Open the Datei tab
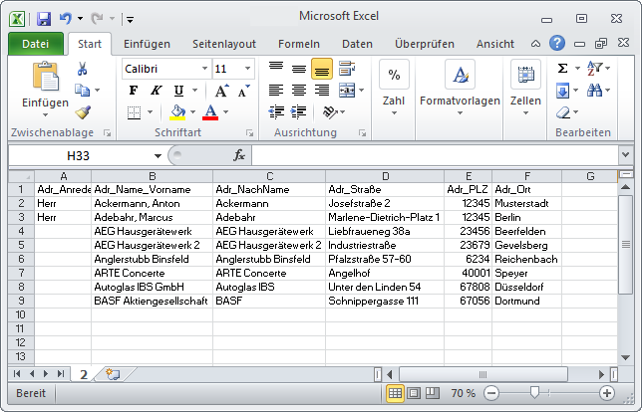The width and height of the screenshot is (642, 412). coord(36,44)
